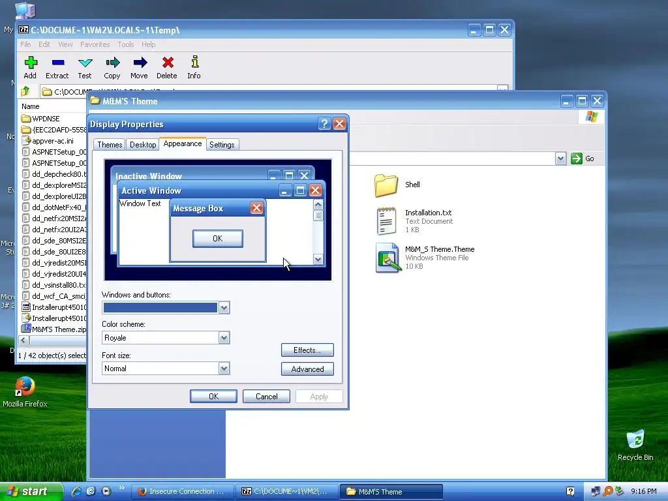The width and height of the screenshot is (668, 501).
Task: Open the Favorites menu in 7-Zip
Action: (x=95, y=44)
